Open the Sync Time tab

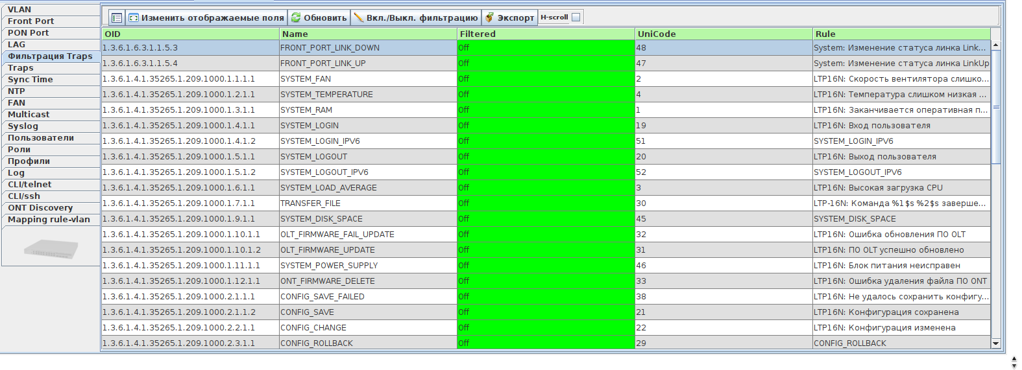click(x=51, y=80)
